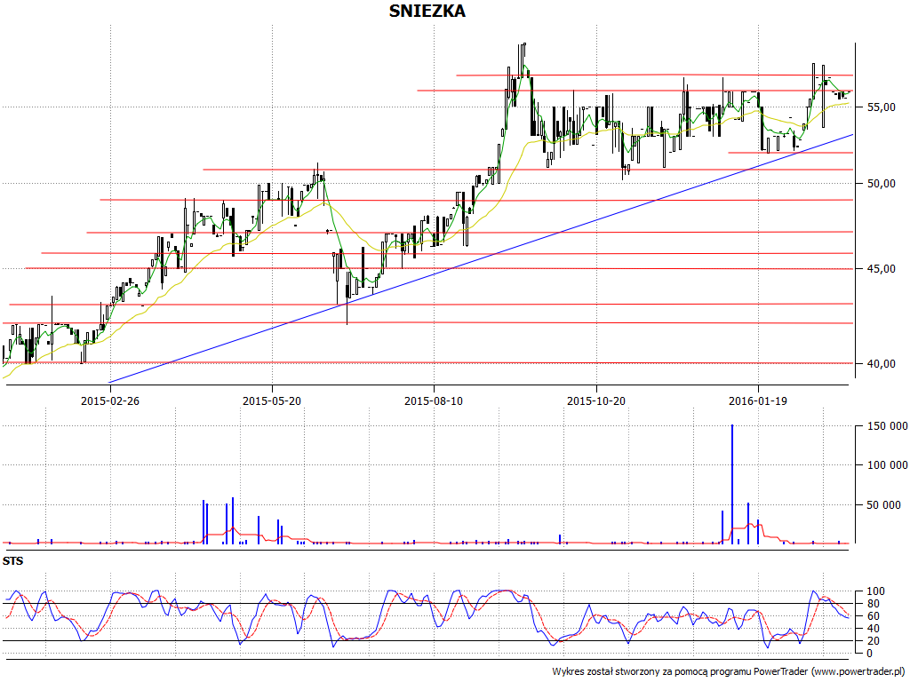Click the 40,00 price axis label

[882, 363]
